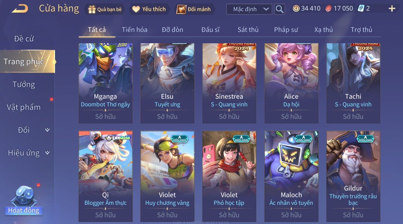The width and height of the screenshot is (403, 224).
Task: Select Vật phẩm in the sidebar
Action: point(24,107)
